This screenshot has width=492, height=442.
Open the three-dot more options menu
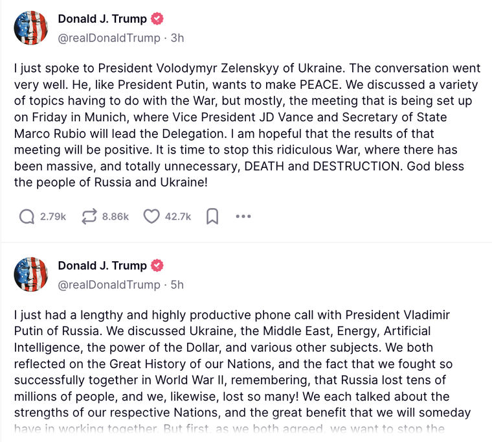[243, 216]
